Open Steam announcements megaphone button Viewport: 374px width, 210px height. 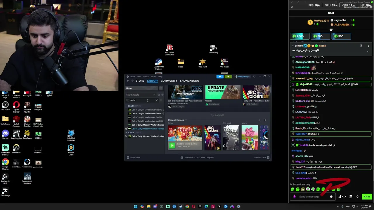click(220, 76)
